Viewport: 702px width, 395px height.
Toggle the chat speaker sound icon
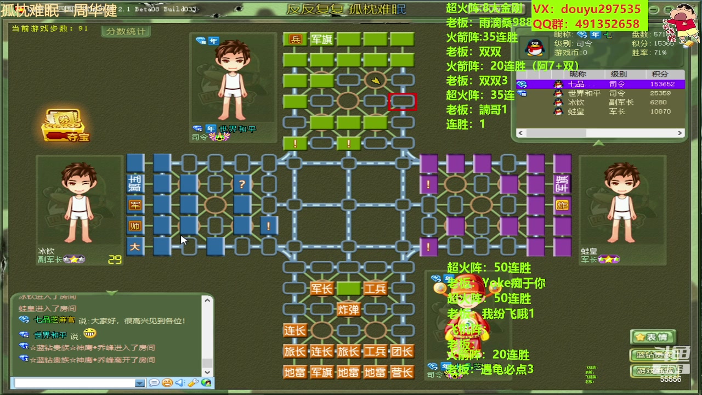pyautogui.click(x=180, y=383)
